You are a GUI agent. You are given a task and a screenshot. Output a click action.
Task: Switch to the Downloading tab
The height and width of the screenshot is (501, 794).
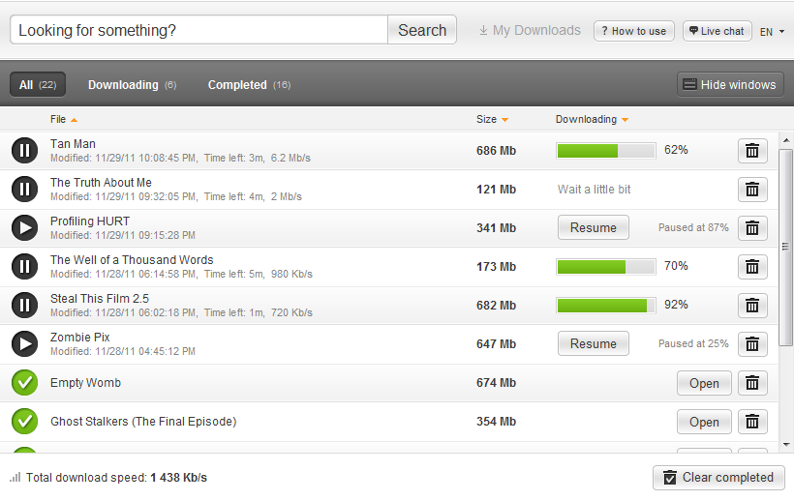click(x=132, y=85)
